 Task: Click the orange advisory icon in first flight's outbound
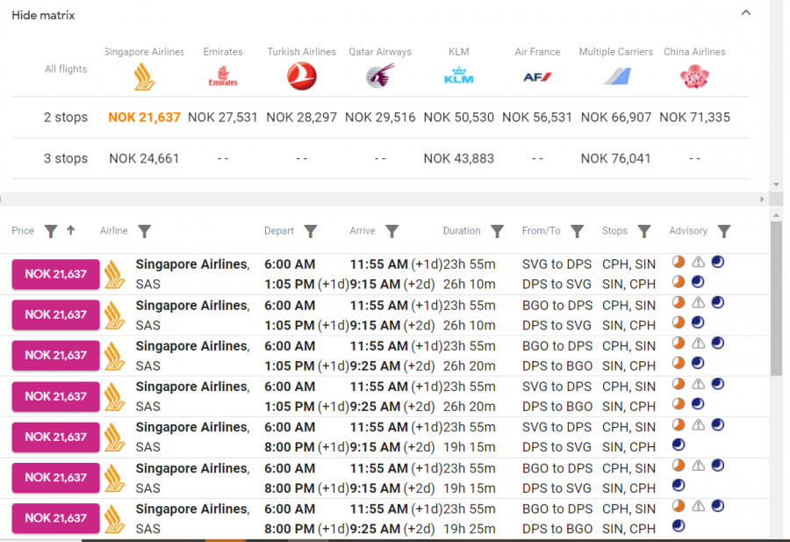click(679, 262)
